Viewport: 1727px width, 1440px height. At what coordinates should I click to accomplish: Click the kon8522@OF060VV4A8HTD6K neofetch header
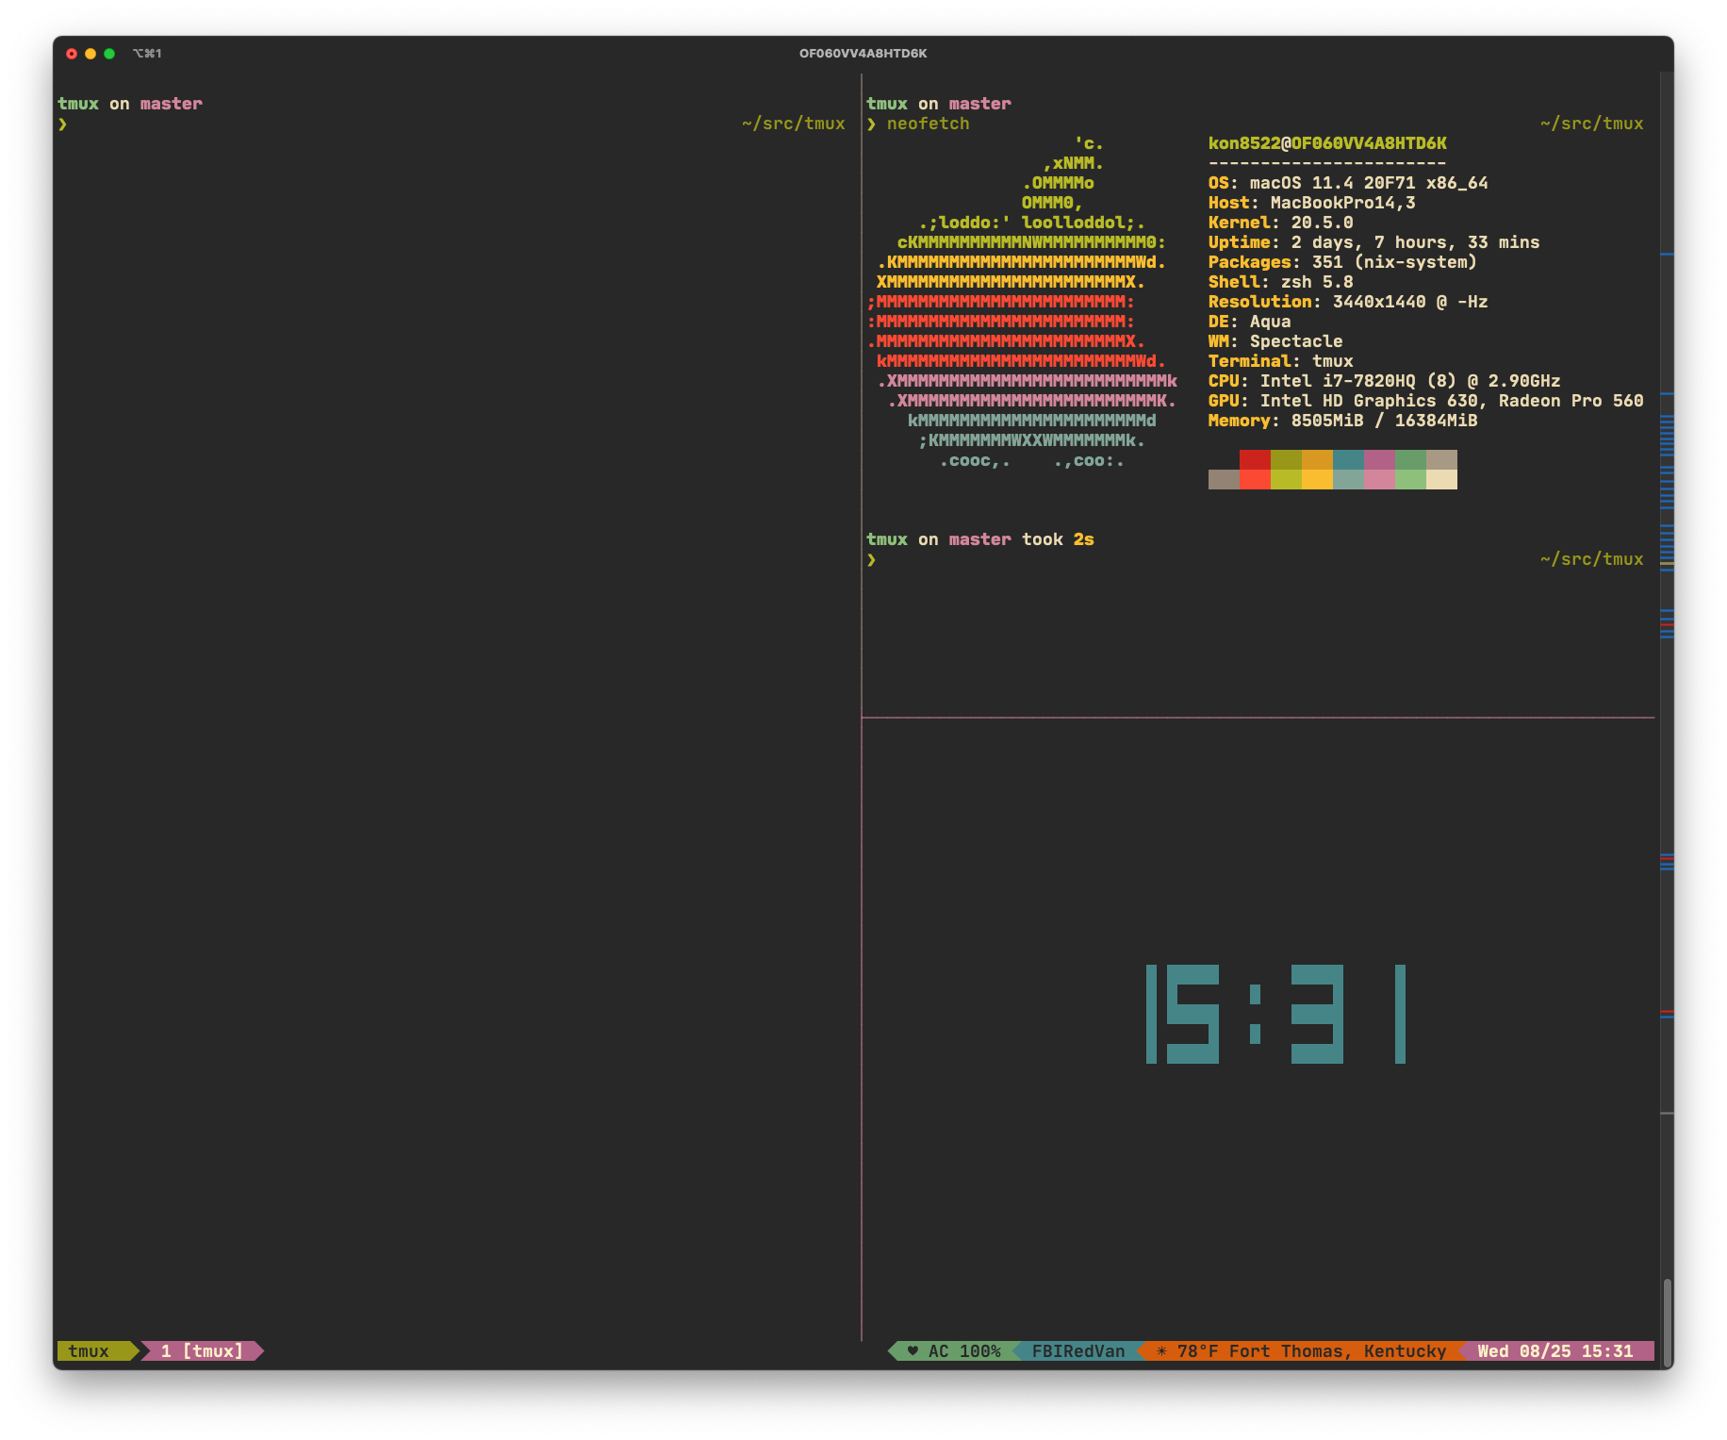click(x=1327, y=143)
